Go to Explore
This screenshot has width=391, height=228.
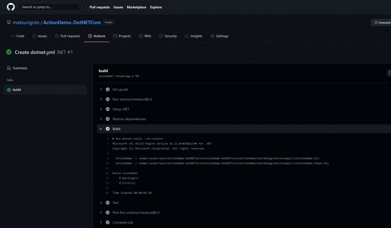[x=156, y=7]
